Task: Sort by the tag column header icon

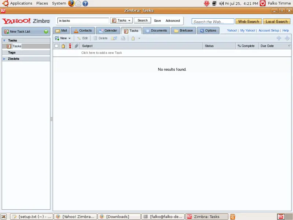Action: [63, 46]
